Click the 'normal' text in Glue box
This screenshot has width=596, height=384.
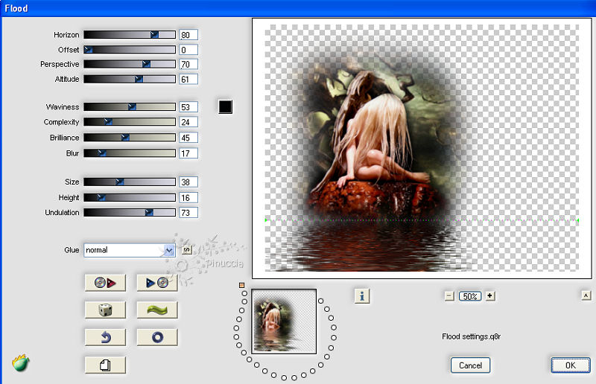(x=97, y=250)
